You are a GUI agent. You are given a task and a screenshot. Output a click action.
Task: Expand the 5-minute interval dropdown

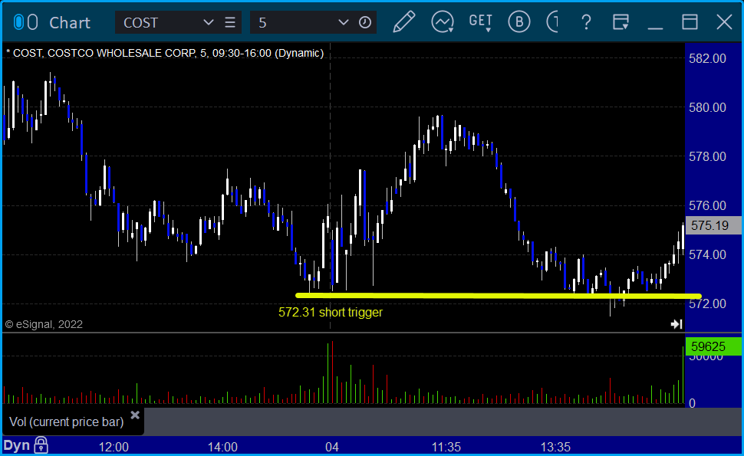pyautogui.click(x=343, y=22)
